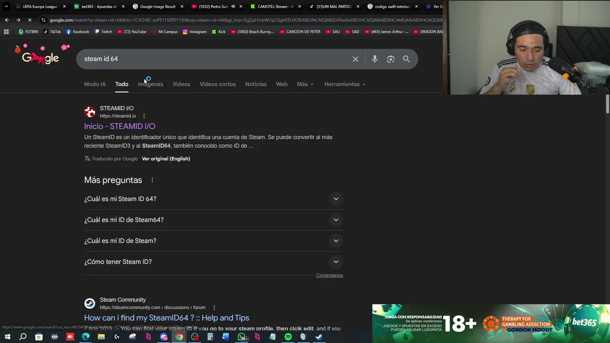Click Ver original (English) link
The width and height of the screenshot is (610, 343).
coord(166,159)
